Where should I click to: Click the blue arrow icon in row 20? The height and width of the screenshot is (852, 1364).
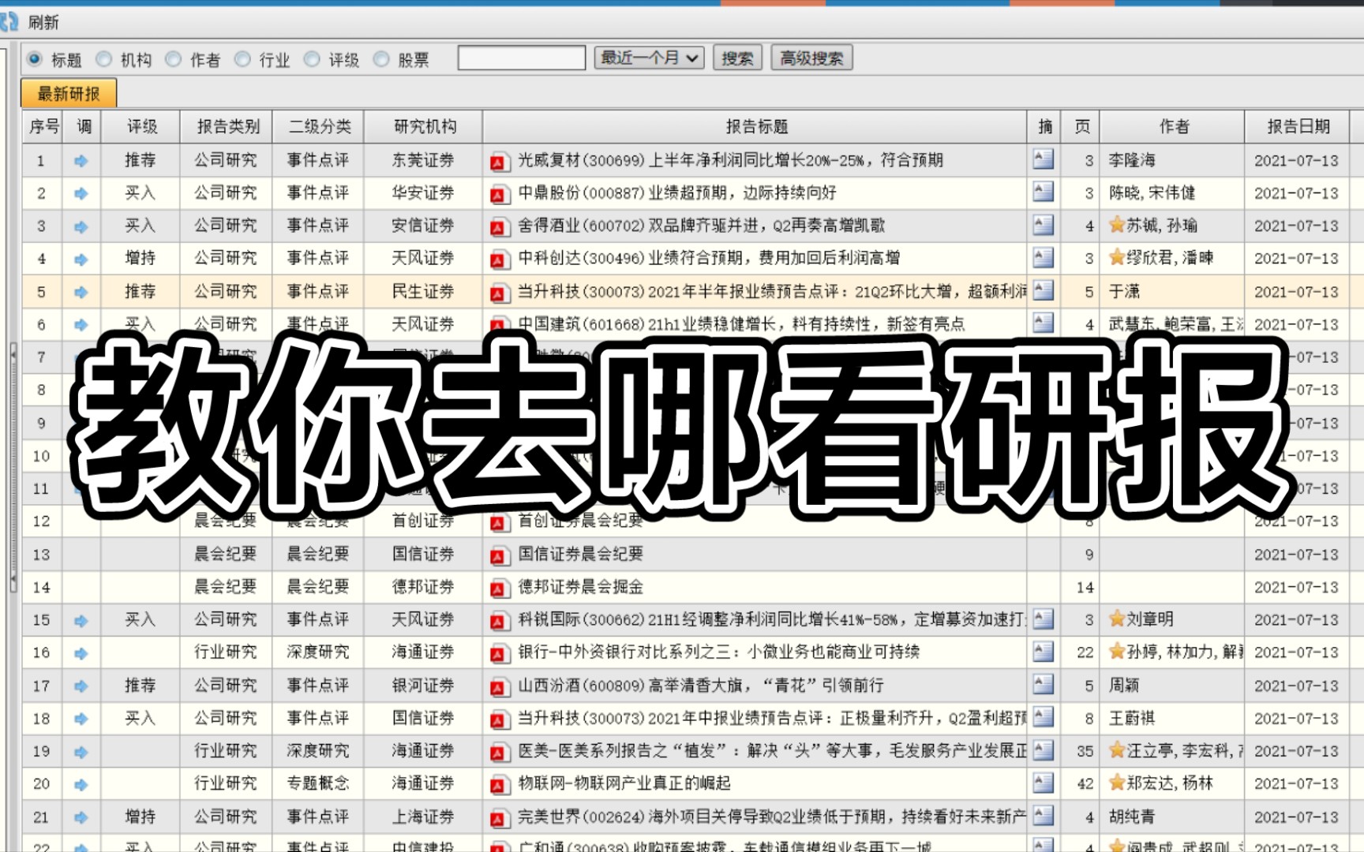[x=81, y=785]
